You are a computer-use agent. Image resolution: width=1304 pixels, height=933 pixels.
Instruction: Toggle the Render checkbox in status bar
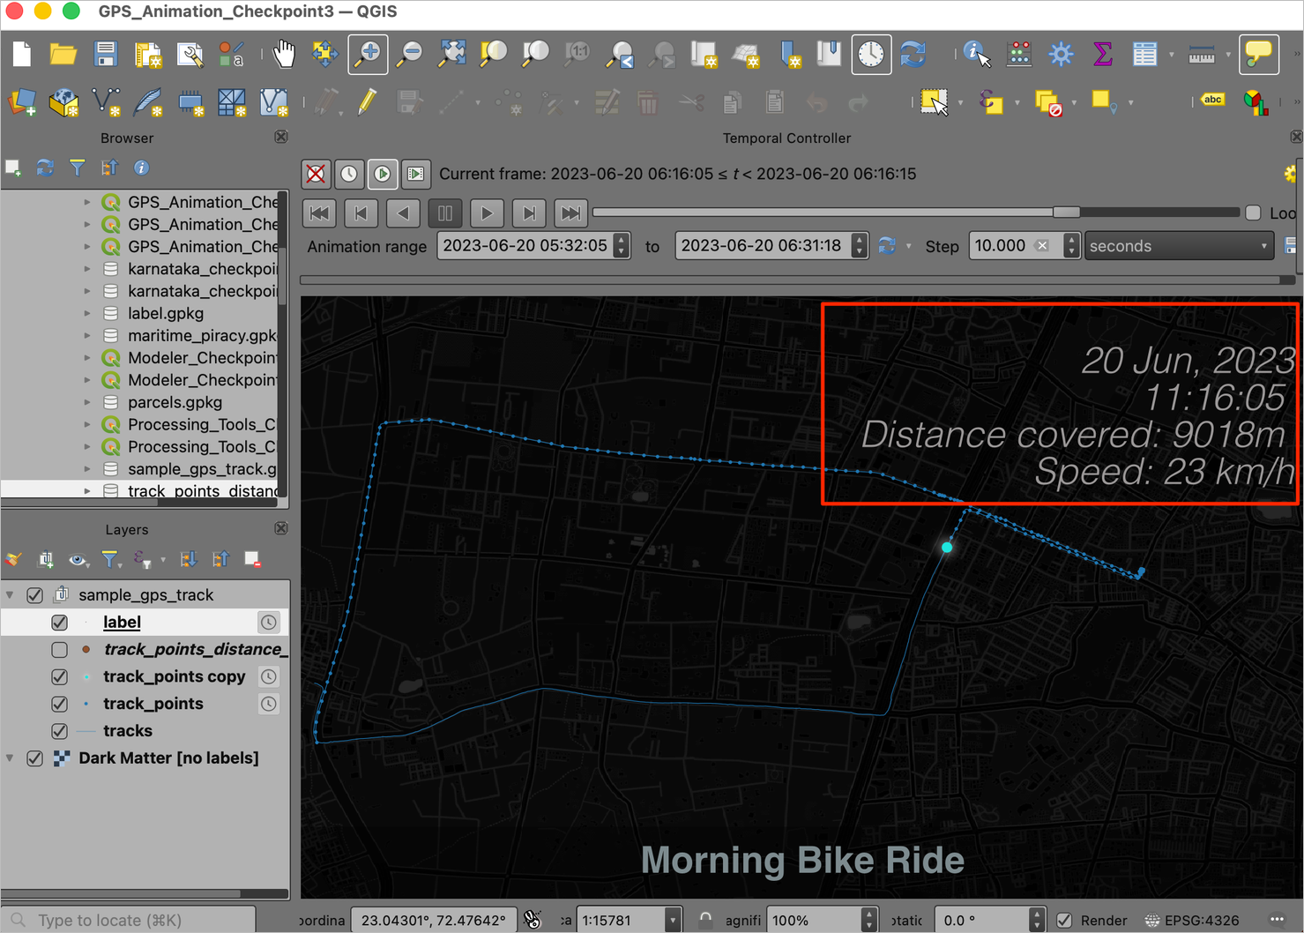click(1064, 920)
